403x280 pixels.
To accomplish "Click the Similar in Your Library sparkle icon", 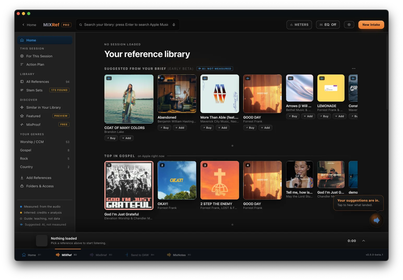I will [22, 107].
